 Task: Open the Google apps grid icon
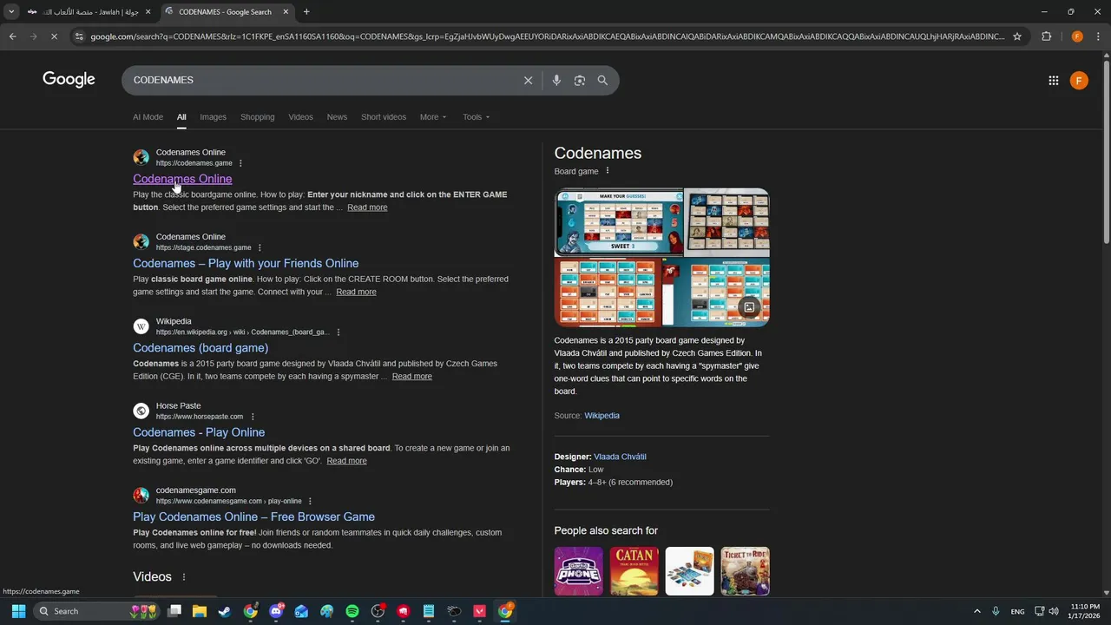[x=1053, y=81]
